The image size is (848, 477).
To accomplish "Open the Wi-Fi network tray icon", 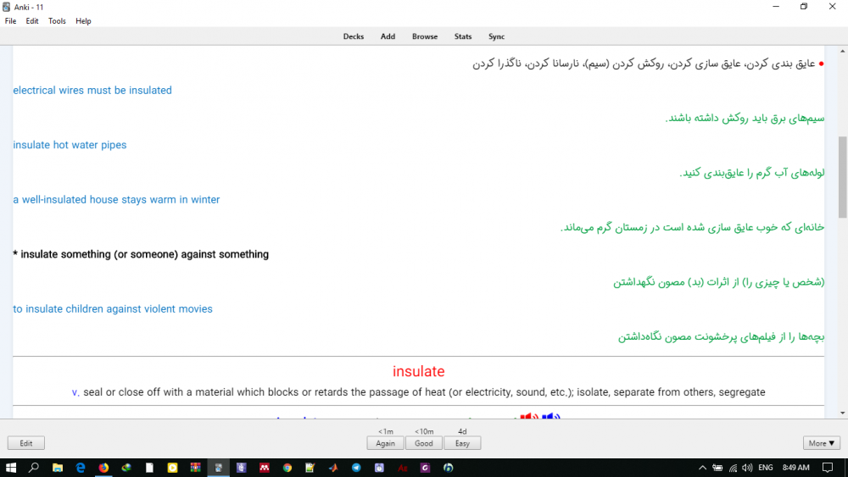I will click(x=733, y=468).
